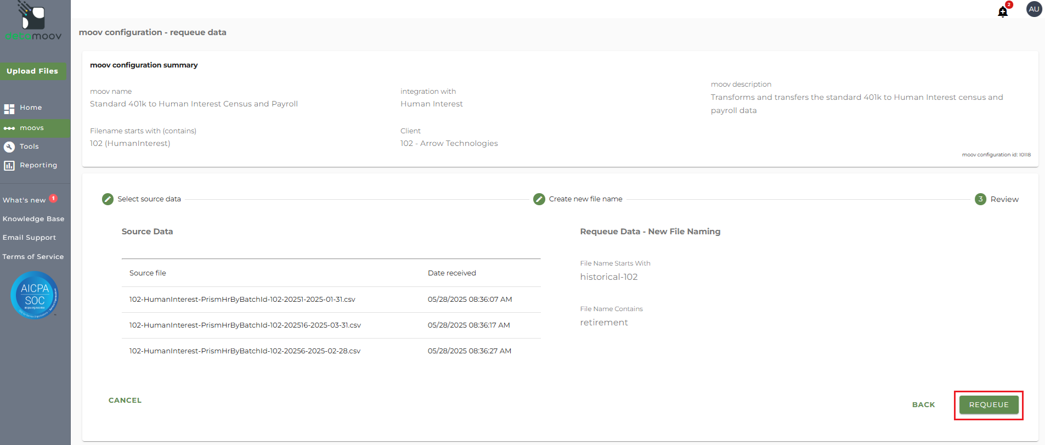Click the Home dashboard icon

click(9, 108)
